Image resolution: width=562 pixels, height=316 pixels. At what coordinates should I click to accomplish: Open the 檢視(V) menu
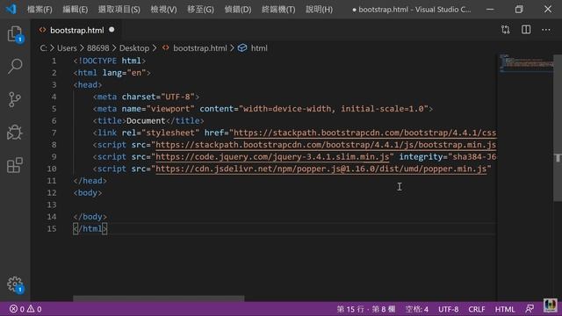(164, 10)
